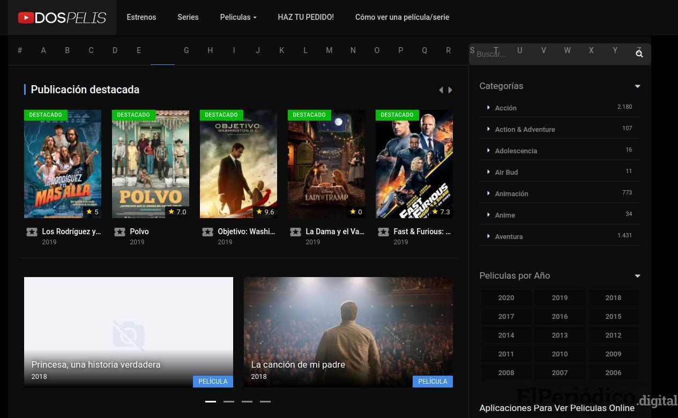Filter titles by letter W

567,50
